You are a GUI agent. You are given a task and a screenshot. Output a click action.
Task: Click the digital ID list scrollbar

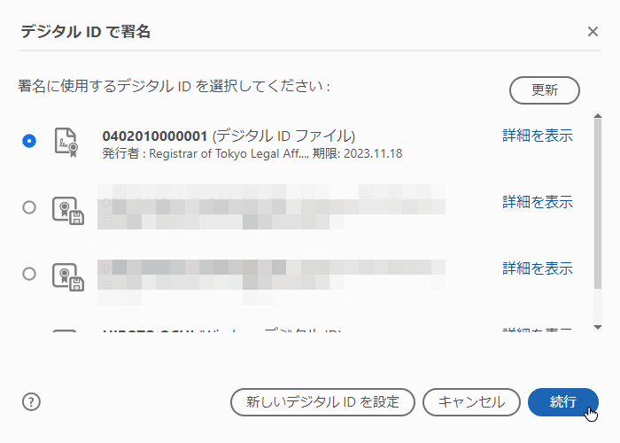599,204
